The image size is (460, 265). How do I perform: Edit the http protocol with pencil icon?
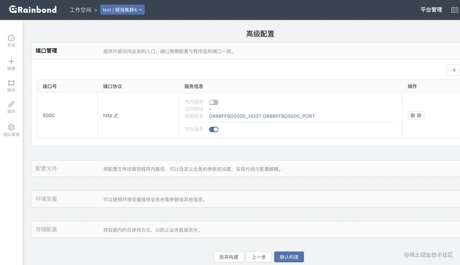[x=116, y=115]
